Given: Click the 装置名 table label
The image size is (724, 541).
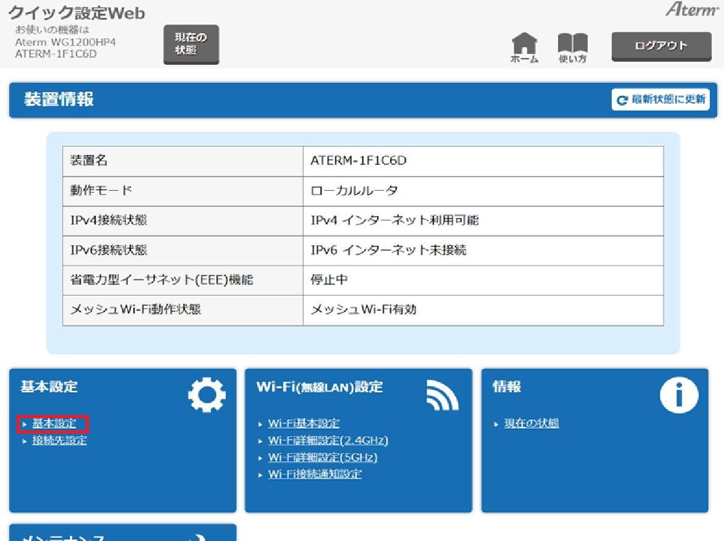Looking at the screenshot, I should pyautogui.click(x=89, y=161).
